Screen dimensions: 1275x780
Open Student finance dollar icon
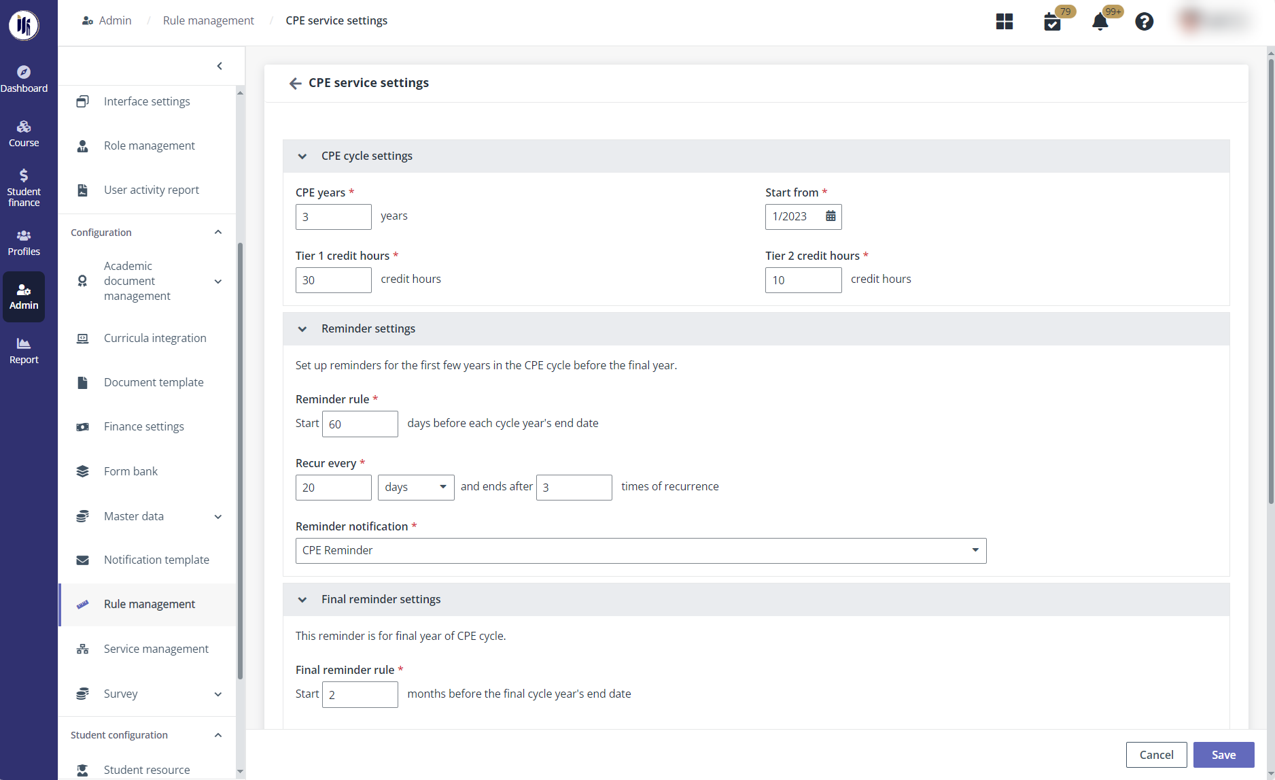pyautogui.click(x=24, y=175)
